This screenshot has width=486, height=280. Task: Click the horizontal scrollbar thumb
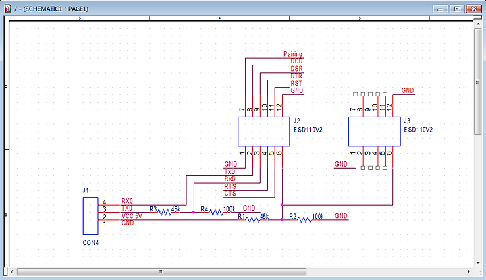pos(161,272)
